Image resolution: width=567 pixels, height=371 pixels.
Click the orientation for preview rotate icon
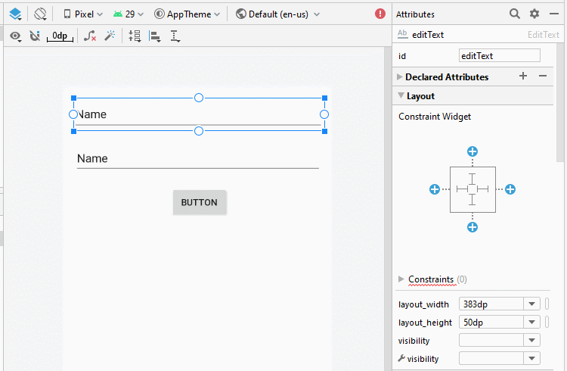40,14
